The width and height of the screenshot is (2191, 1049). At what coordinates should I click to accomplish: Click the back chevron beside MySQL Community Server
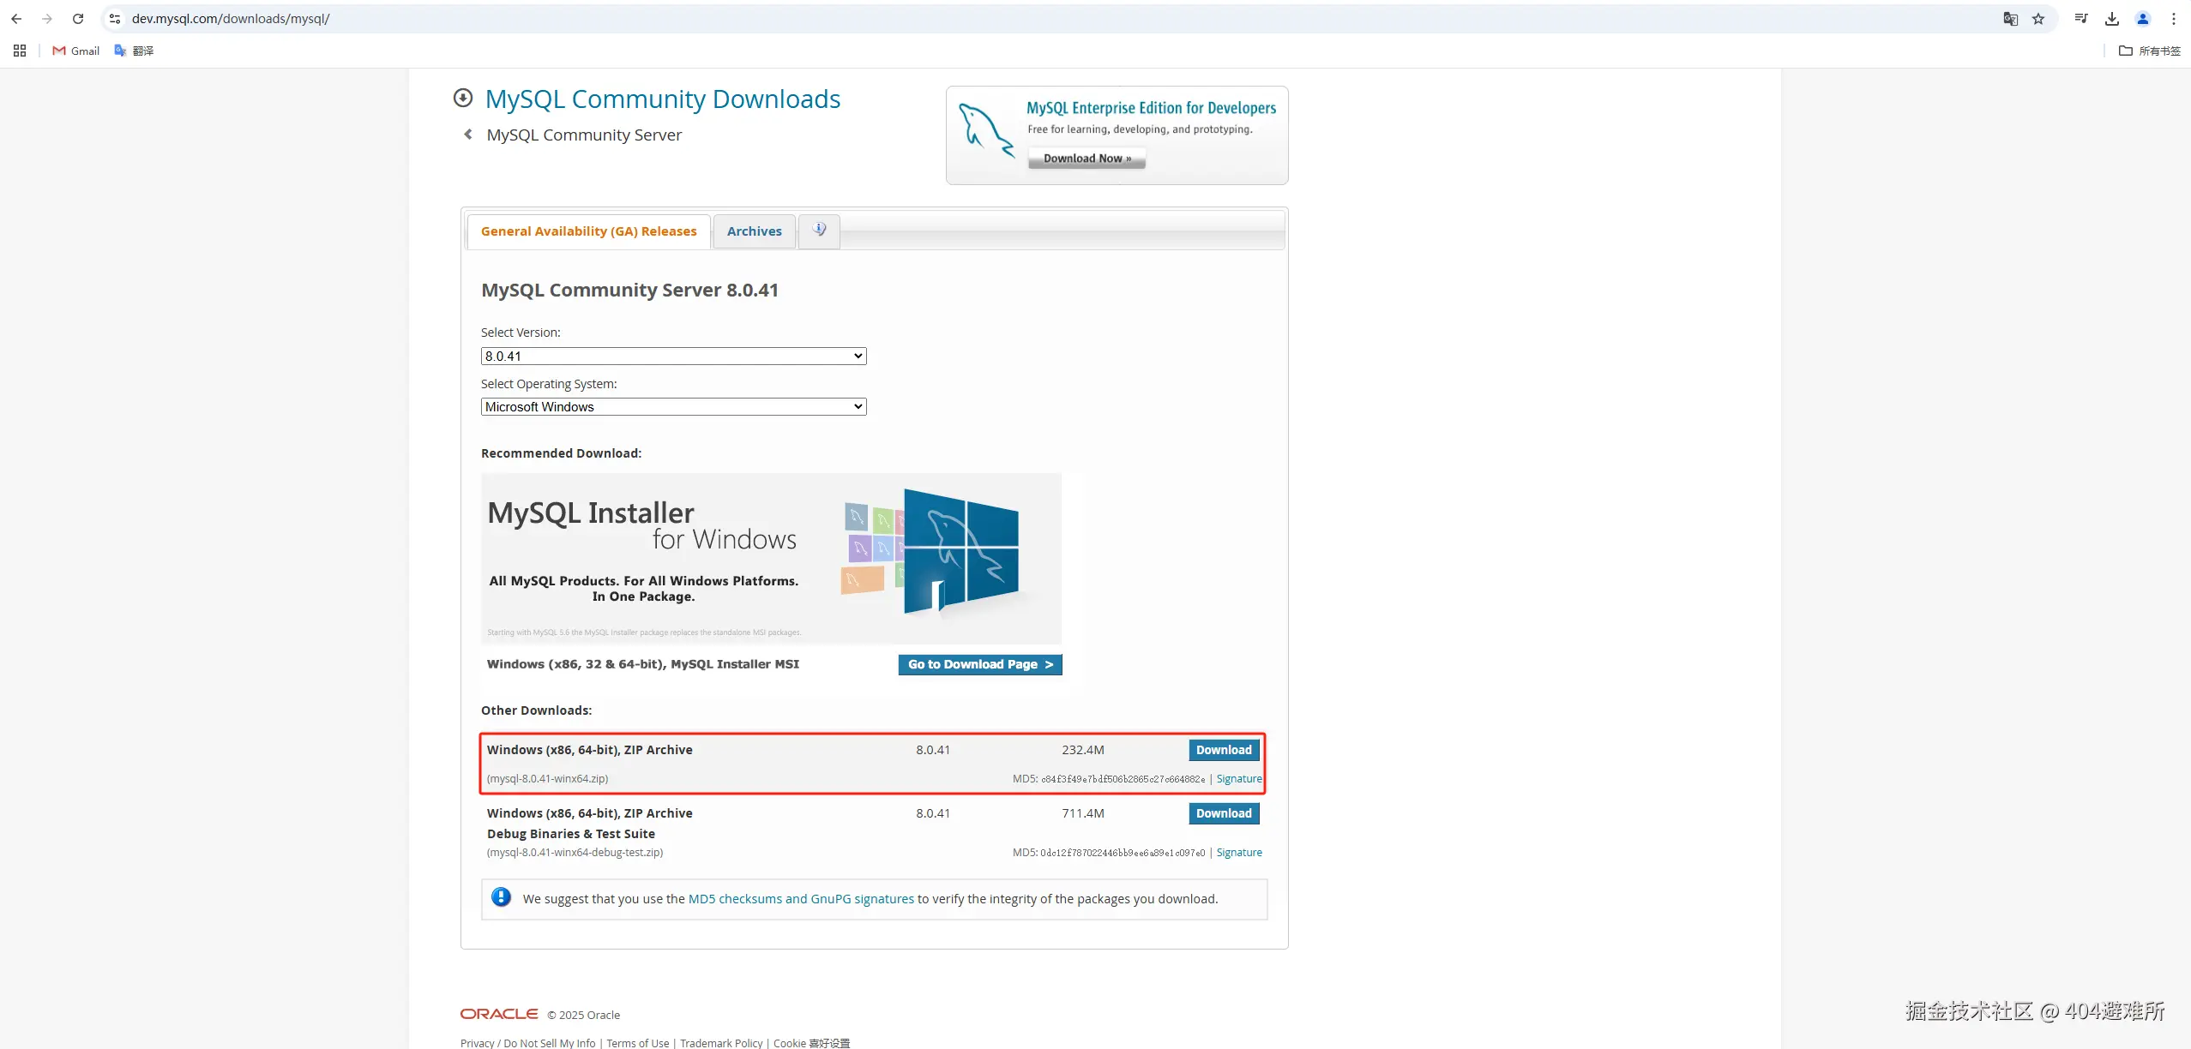point(468,135)
